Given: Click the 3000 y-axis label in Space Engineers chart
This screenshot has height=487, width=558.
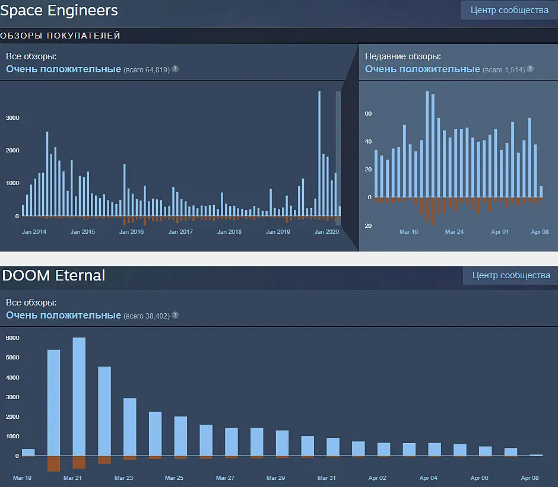Looking at the screenshot, I should coord(12,118).
